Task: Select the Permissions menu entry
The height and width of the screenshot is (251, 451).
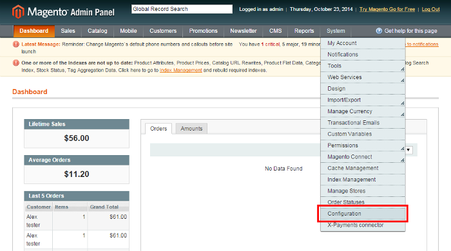Action: (x=363, y=145)
